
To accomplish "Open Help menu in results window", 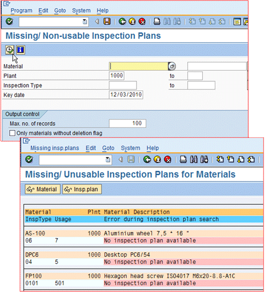I will pyautogui.click(x=153, y=148).
